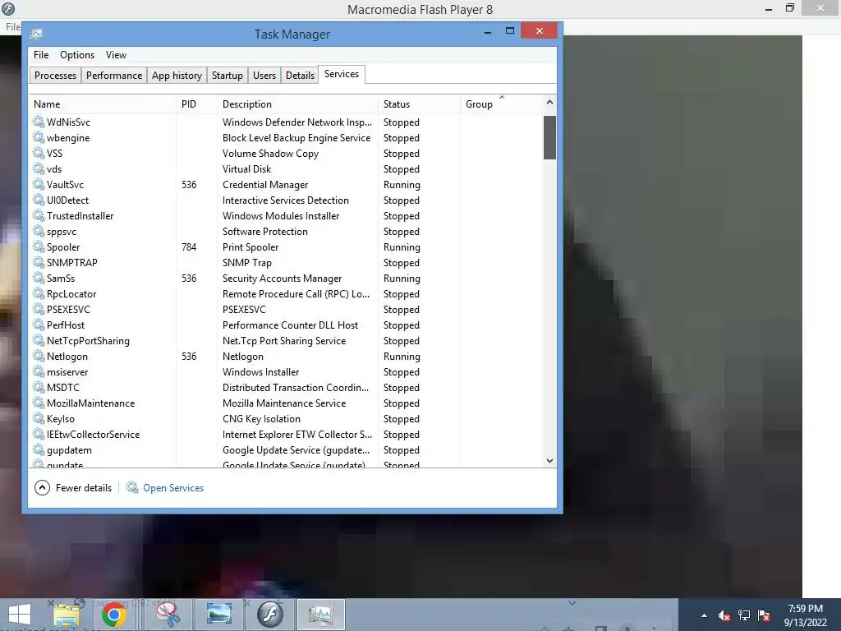Click the PSEXESVC service gear icon
The width and height of the screenshot is (841, 631).
[x=39, y=309]
